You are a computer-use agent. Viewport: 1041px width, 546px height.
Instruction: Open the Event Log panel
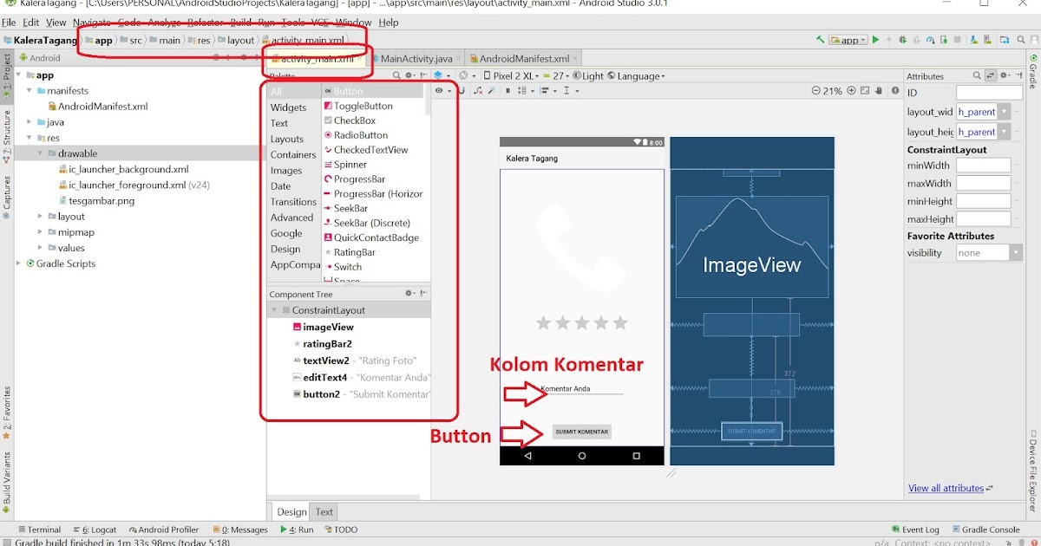tap(916, 529)
